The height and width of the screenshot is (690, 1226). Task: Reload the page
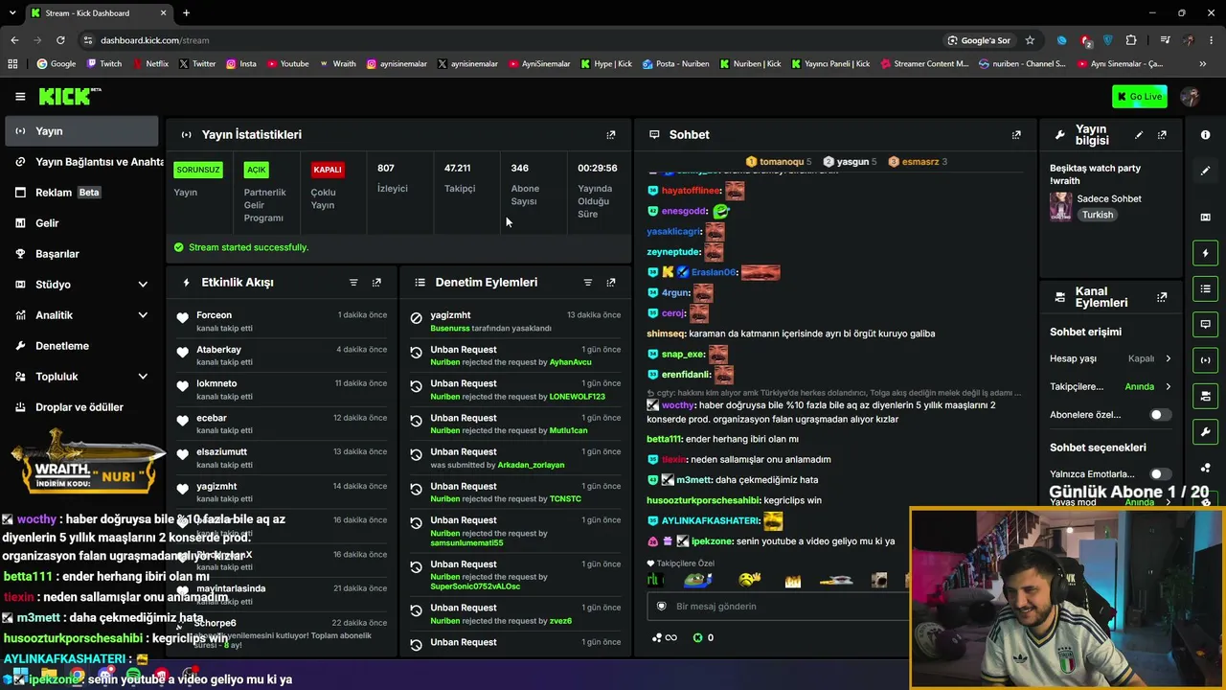[x=60, y=40]
